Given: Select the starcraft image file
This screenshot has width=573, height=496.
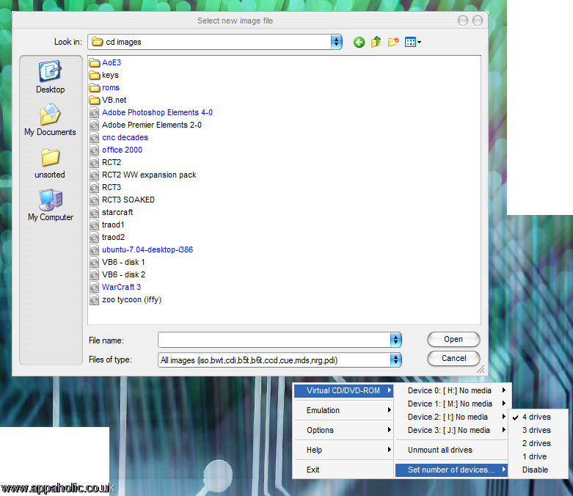Looking at the screenshot, I should tap(111, 212).
